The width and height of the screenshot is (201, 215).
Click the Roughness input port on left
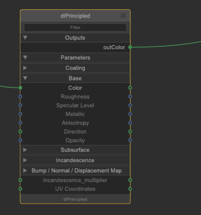[x=20, y=97]
